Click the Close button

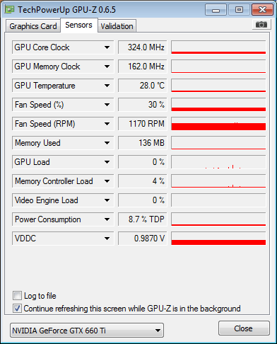[x=244, y=328]
